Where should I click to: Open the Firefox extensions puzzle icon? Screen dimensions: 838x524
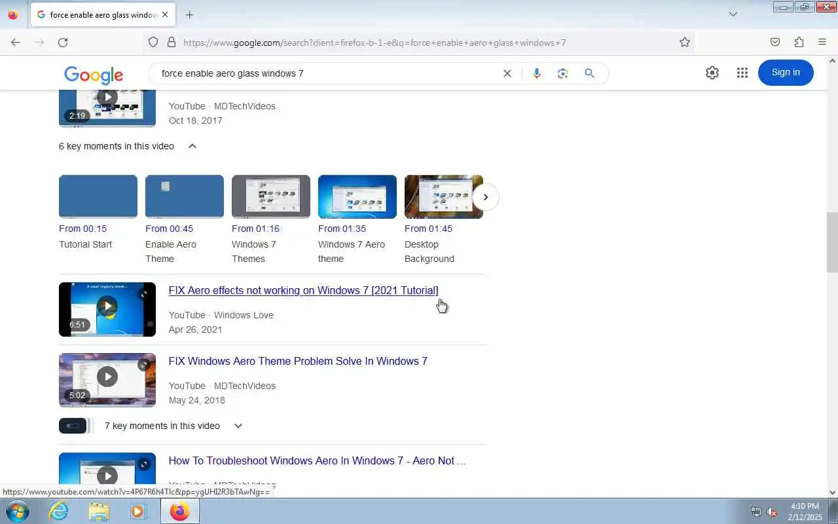click(799, 43)
